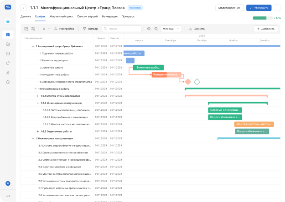Viewport: 285px width, 202px height.
Task: Click the zoom in magnifier icon
Action: [149, 29]
